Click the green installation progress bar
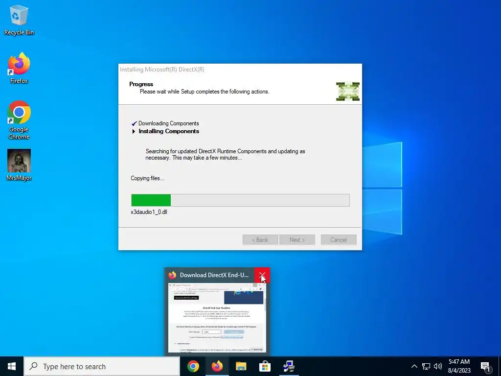The height and width of the screenshot is (376, 501). pyautogui.click(x=240, y=200)
